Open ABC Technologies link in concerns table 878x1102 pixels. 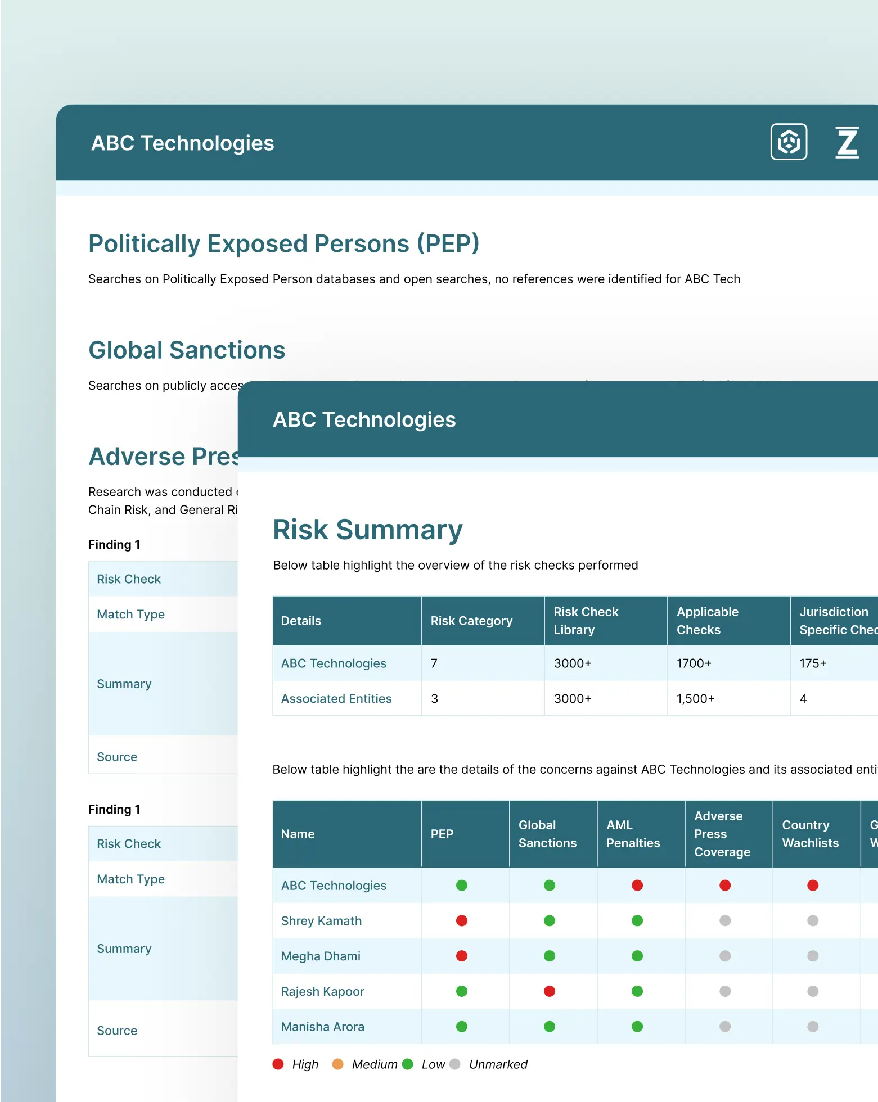(x=334, y=886)
